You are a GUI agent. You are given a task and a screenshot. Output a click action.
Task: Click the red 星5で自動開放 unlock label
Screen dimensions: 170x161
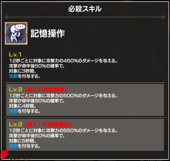click(46, 90)
